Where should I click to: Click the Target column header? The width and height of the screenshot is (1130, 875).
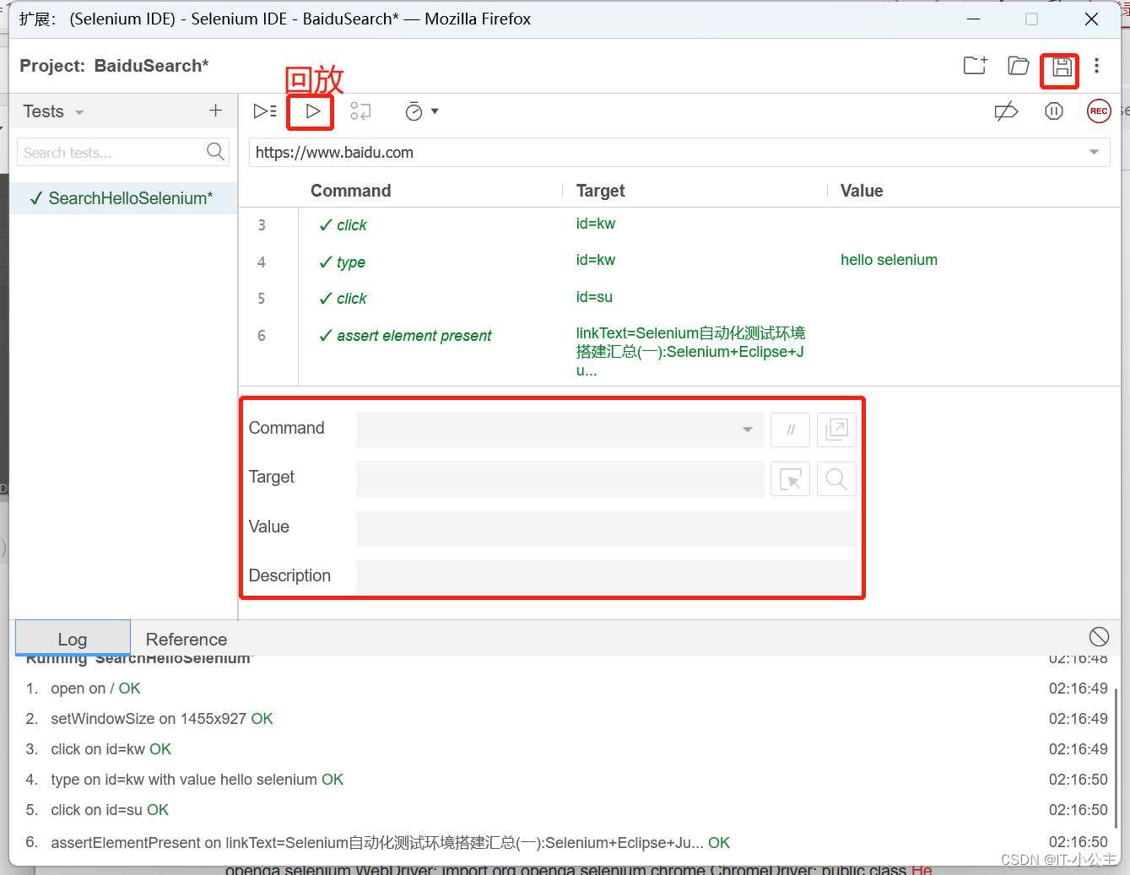600,191
